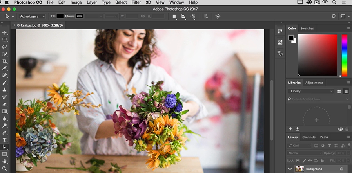Open the 3D panel icon in dock
Image resolution: width=352 pixels, height=173 pixels.
pyautogui.click(x=280, y=42)
